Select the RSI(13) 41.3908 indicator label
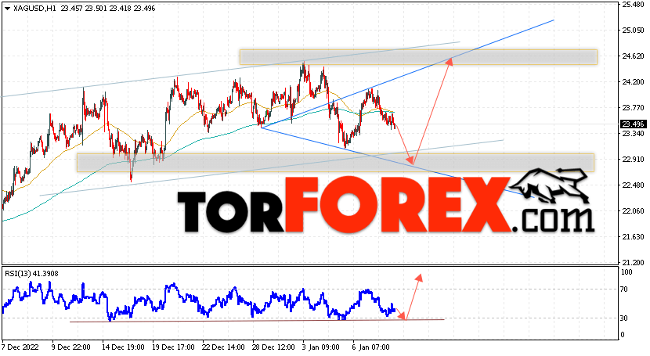The width and height of the screenshot is (650, 356). (31, 274)
